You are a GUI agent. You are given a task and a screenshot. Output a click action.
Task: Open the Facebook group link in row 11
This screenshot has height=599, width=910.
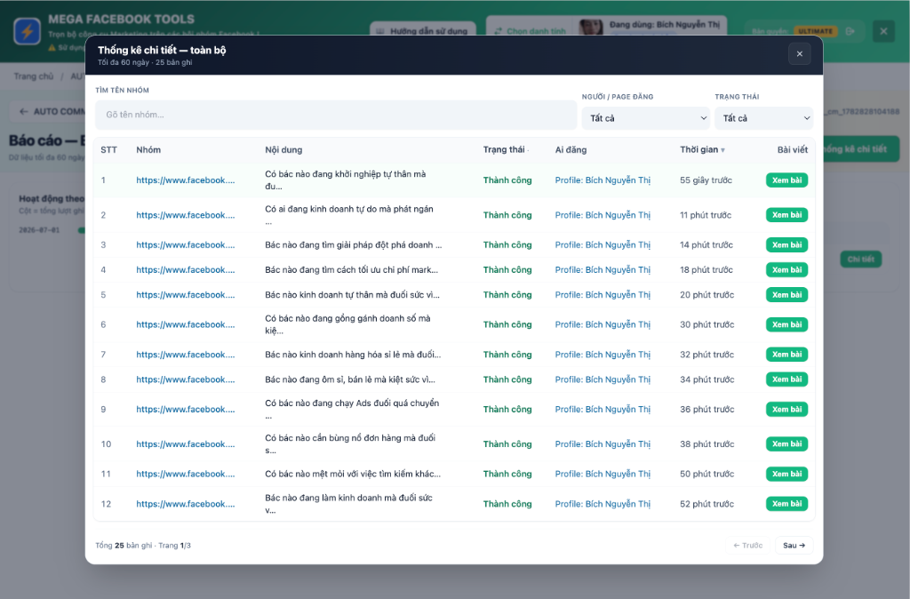[x=186, y=475]
